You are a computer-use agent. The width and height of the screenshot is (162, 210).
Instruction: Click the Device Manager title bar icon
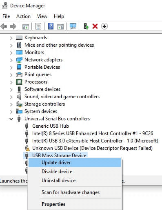tap(5, 6)
